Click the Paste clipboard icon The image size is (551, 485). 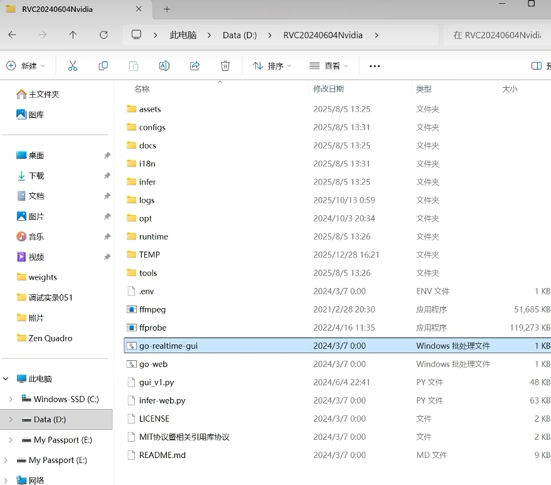tap(134, 66)
